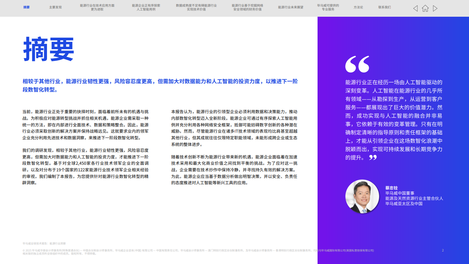
Task: Go to 数据成熟度不足有碍能源行业实现技术价值 chapter
Action: (196, 7)
